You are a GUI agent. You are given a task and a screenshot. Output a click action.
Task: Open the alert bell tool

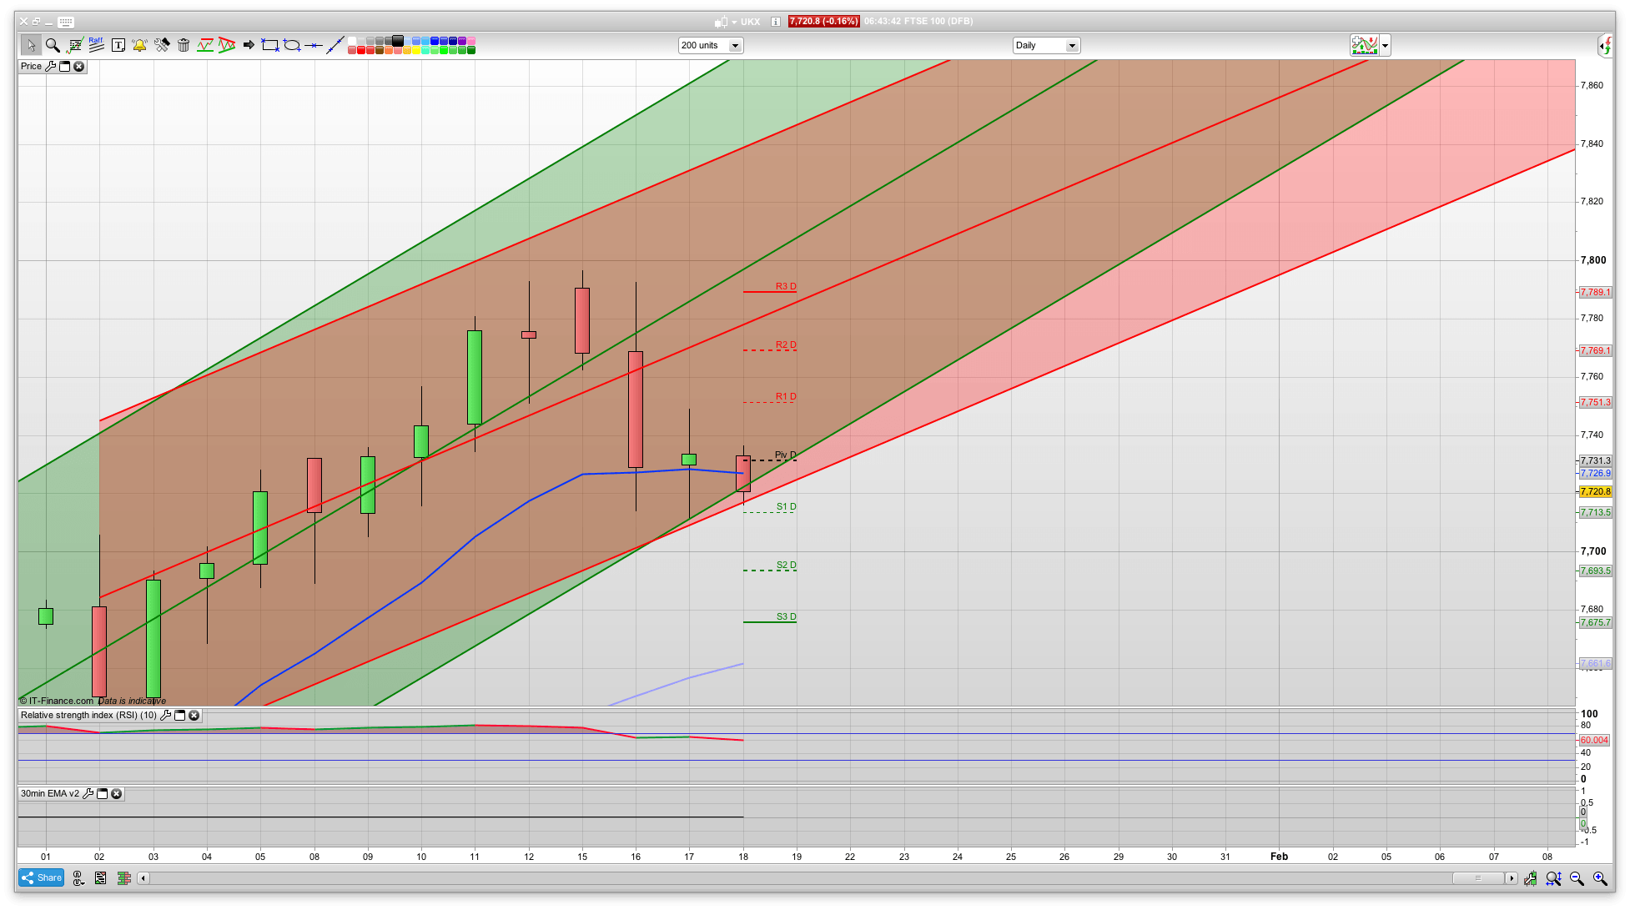tap(139, 45)
